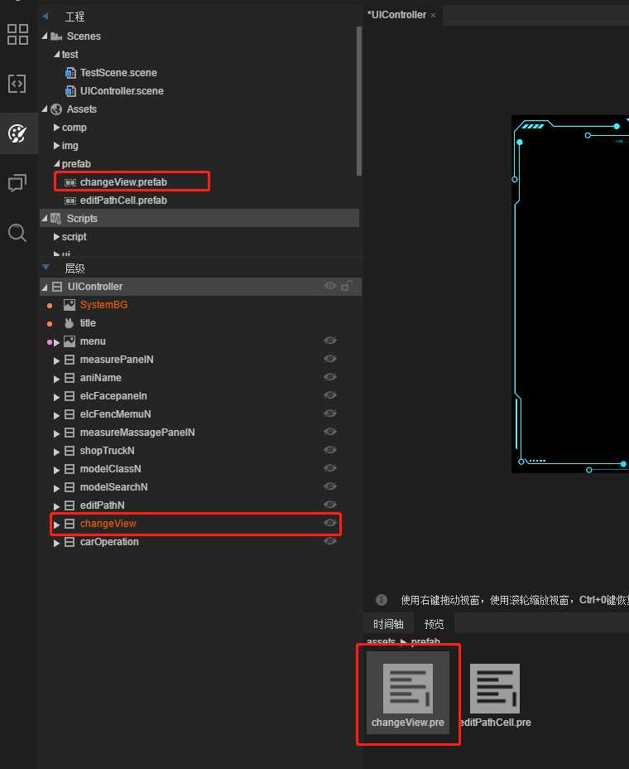Close the UIController editor tab
The width and height of the screenshot is (629, 769).
click(433, 15)
